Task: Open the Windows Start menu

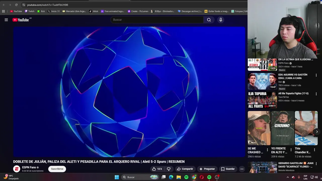Action: point(117,177)
